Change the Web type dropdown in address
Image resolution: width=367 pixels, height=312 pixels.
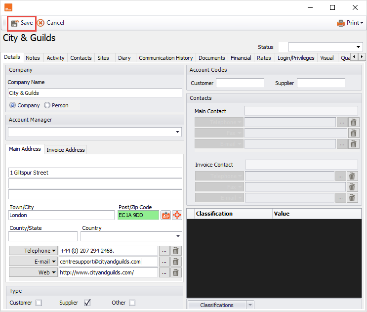33,272
